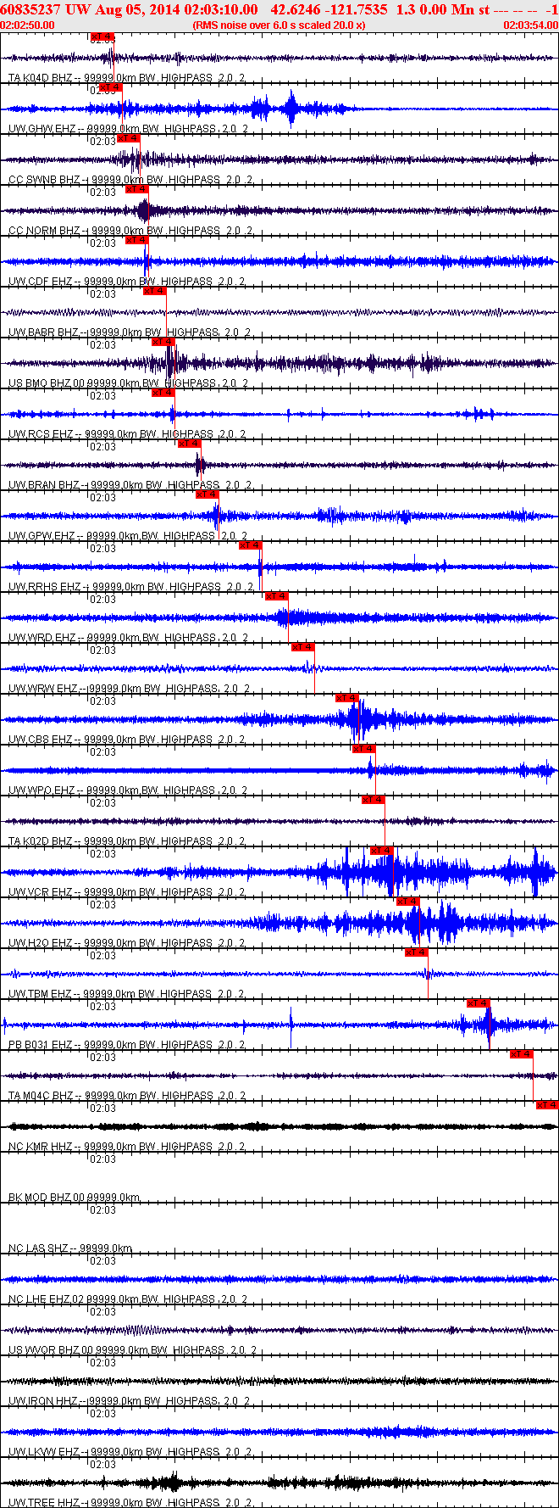Click the black UW.TREE HHZ waveform trace
This screenshot has height=1508, width=559.
click(x=279, y=1483)
